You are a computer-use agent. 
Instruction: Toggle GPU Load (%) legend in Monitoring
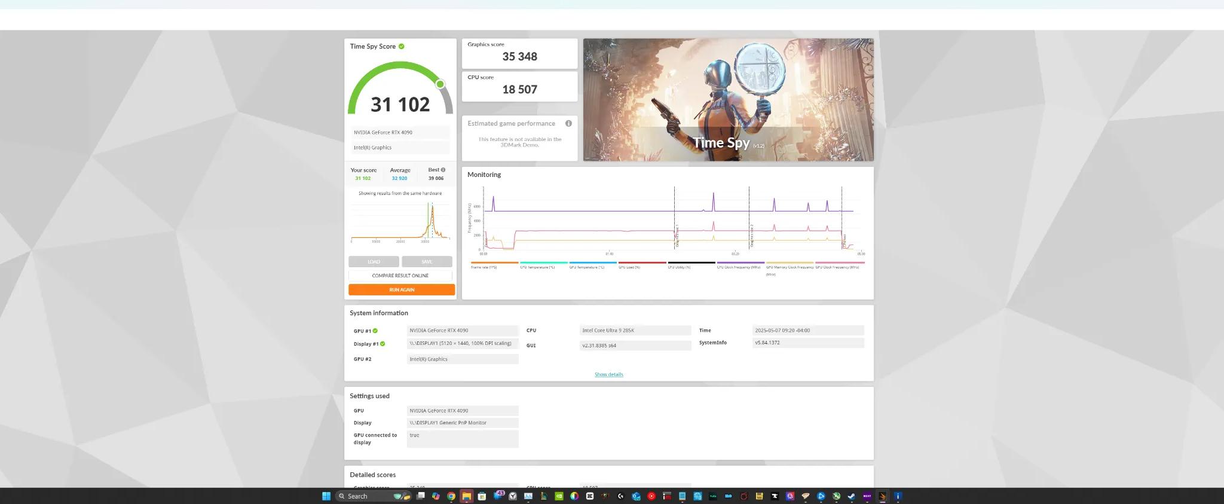click(642, 265)
